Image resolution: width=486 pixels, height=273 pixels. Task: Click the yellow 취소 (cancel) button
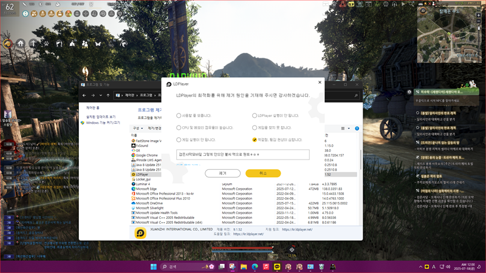[263, 174]
